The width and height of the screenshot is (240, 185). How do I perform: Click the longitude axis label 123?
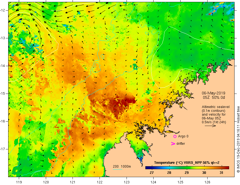(127, 182)
